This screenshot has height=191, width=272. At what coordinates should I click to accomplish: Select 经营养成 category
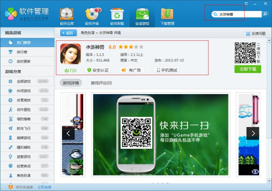[27, 166]
